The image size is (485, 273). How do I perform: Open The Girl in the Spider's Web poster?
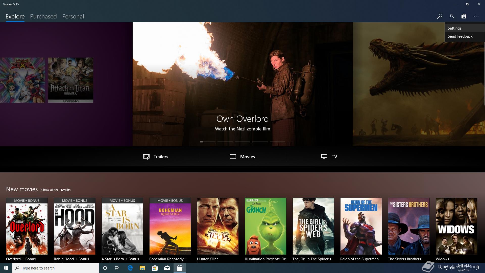tap(313, 226)
